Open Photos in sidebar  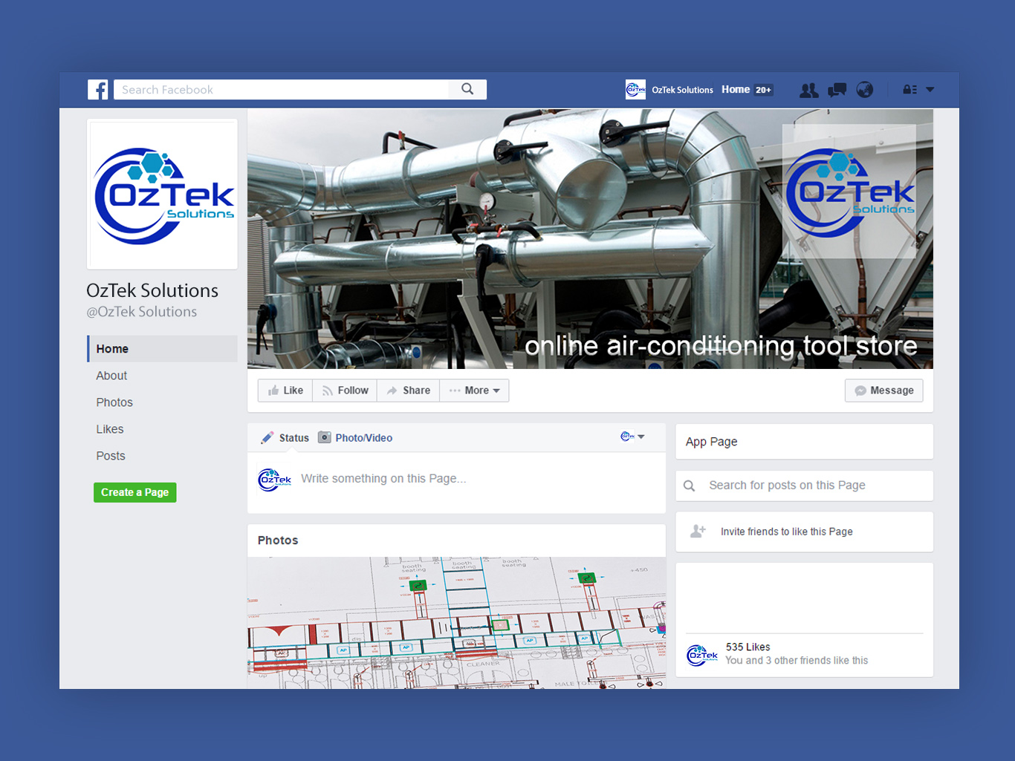[114, 402]
